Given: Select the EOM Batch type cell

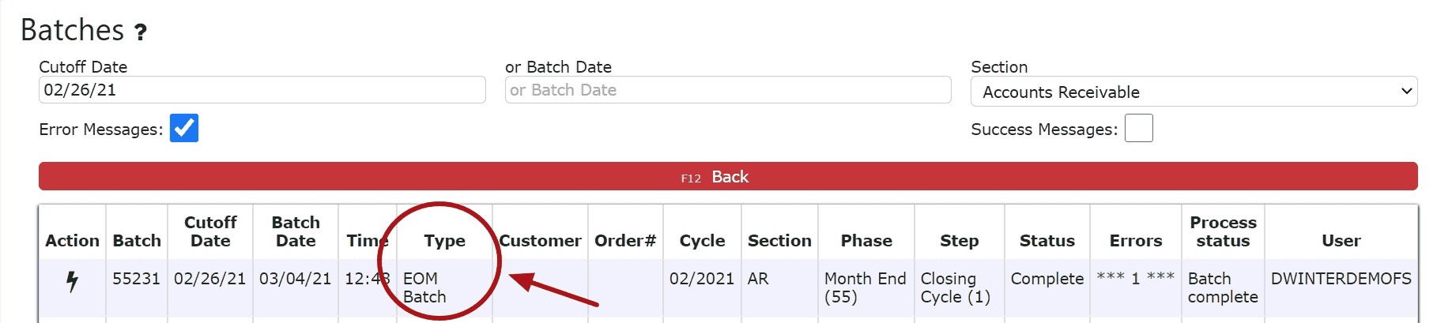Looking at the screenshot, I should click(424, 287).
